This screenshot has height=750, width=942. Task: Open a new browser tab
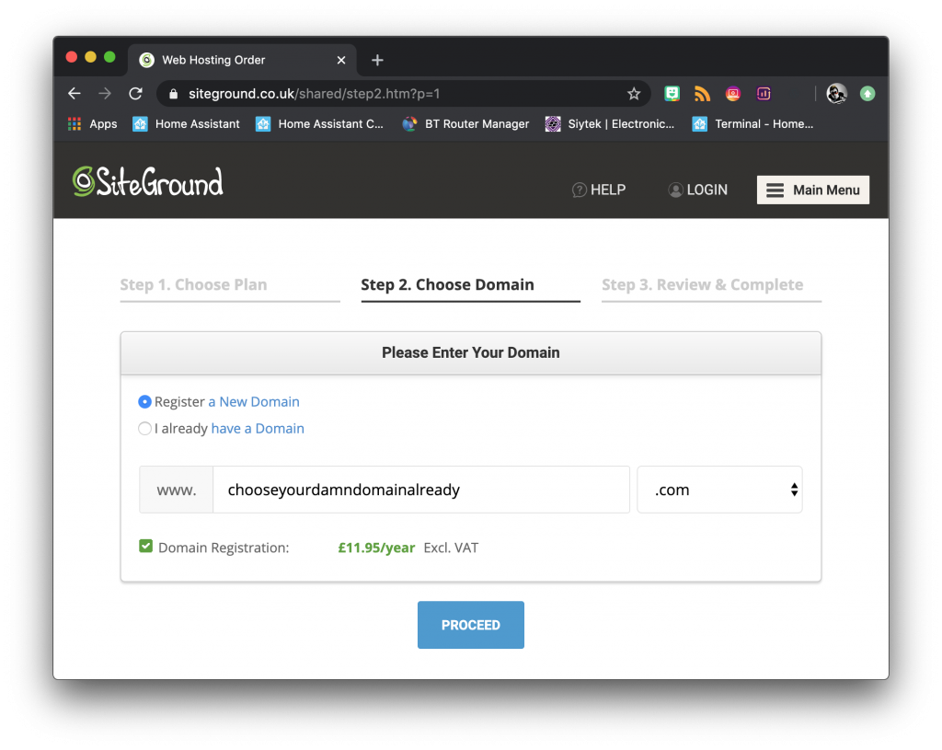[x=377, y=60]
